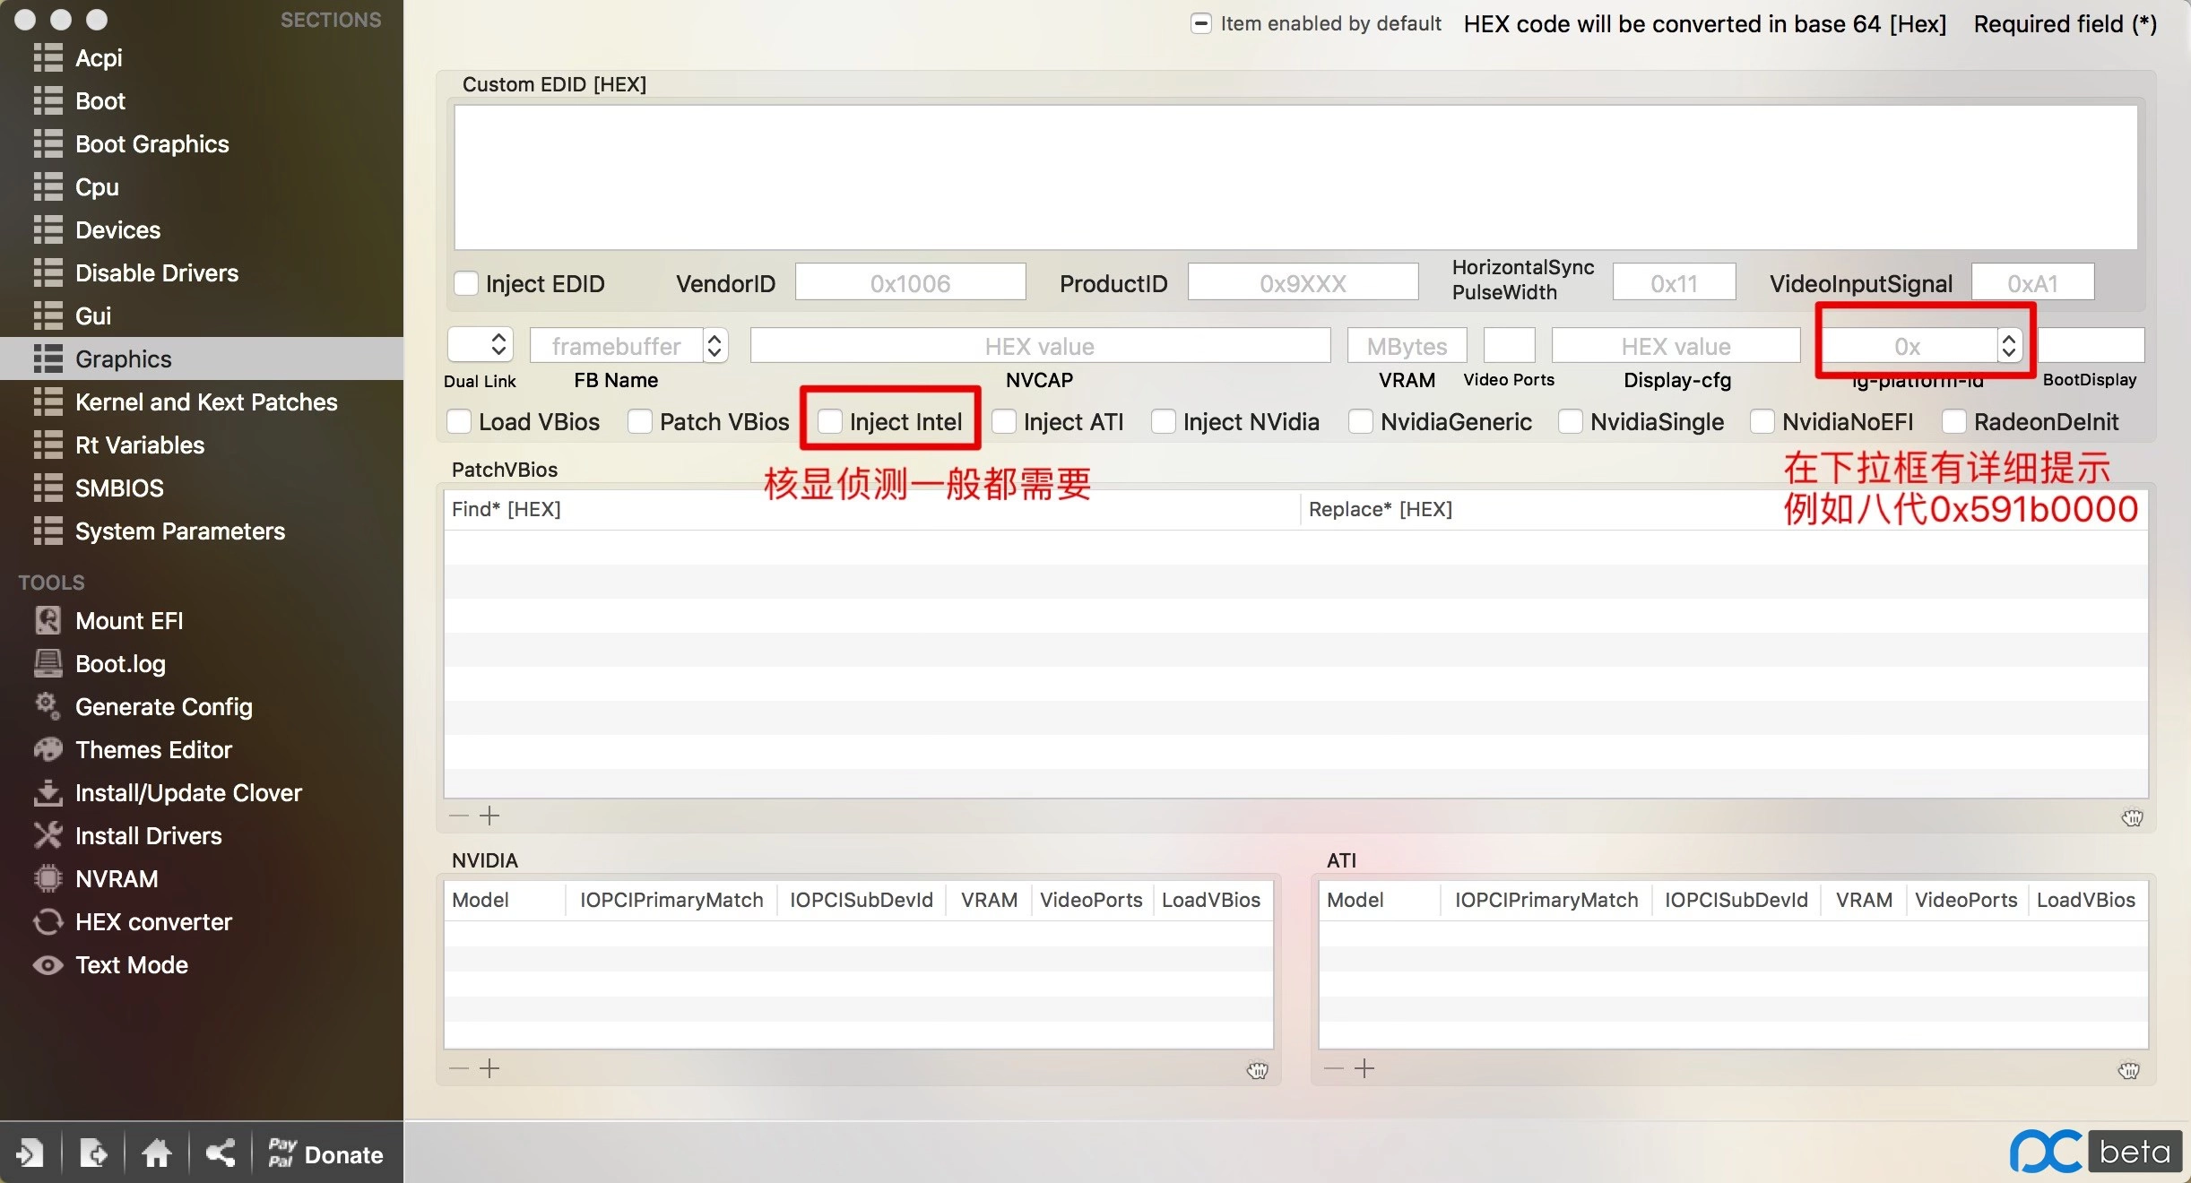This screenshot has height=1183, width=2191.
Task: Click the VideoInputSignal field
Action: pyautogui.click(x=2032, y=282)
